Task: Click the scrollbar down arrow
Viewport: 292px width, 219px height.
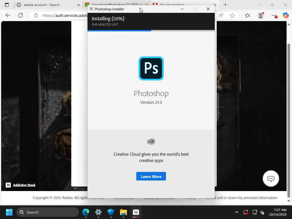Action: 289,201
